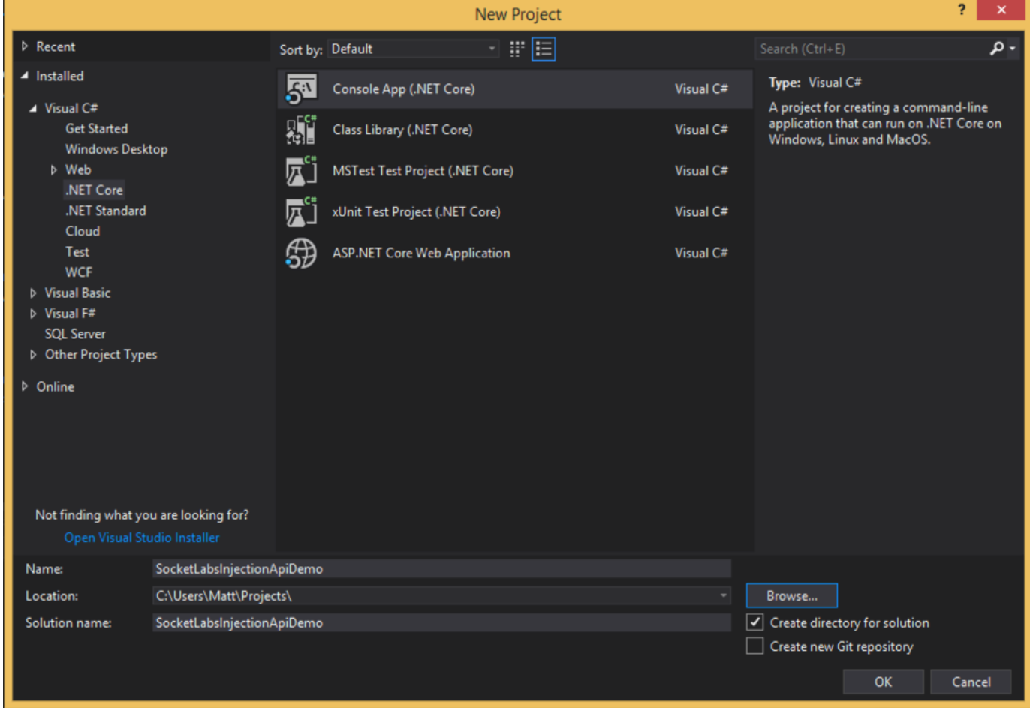Enable Create new Git repository
This screenshot has height=708, width=1030.
click(755, 646)
